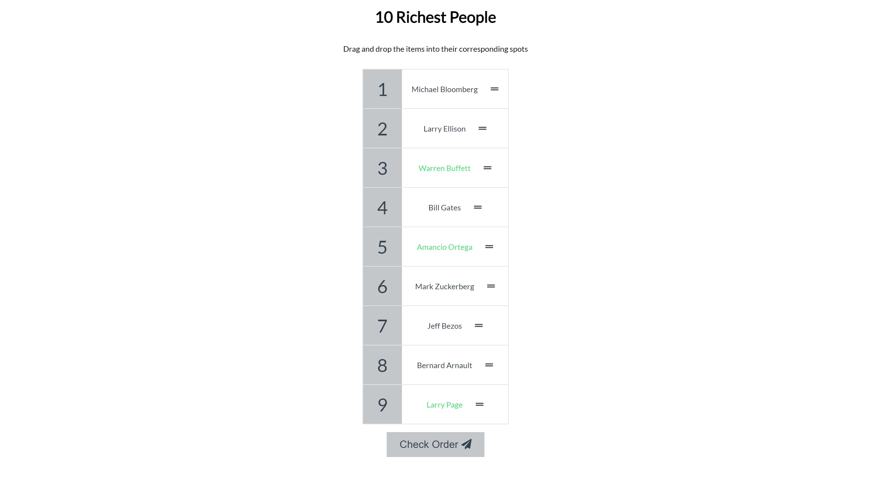Screen dimensions: 875x499
Task: Click the drag handle beside Larry Page
Action: [479, 404]
